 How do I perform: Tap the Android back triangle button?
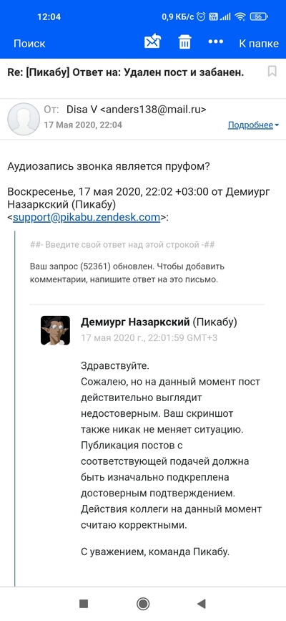point(202,604)
